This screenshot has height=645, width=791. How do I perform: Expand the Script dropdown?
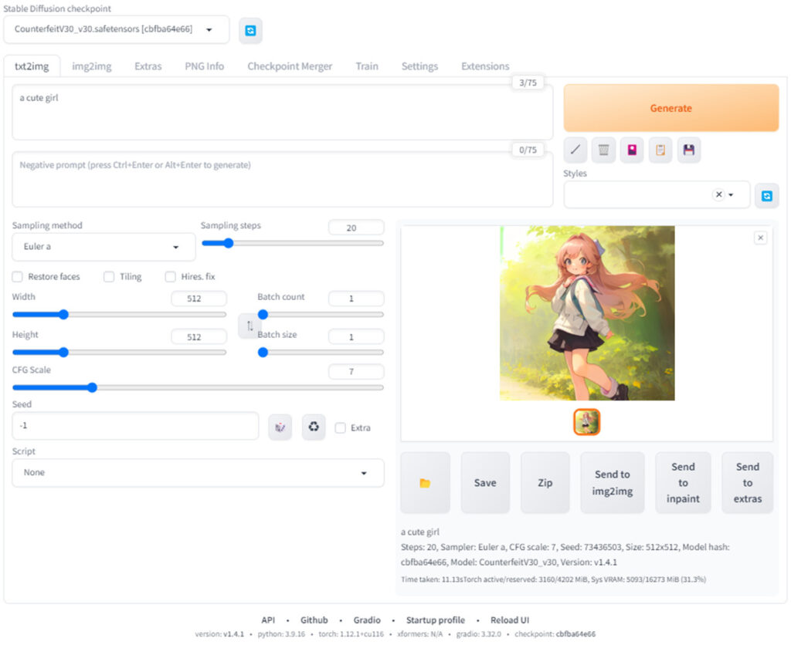[198, 473]
